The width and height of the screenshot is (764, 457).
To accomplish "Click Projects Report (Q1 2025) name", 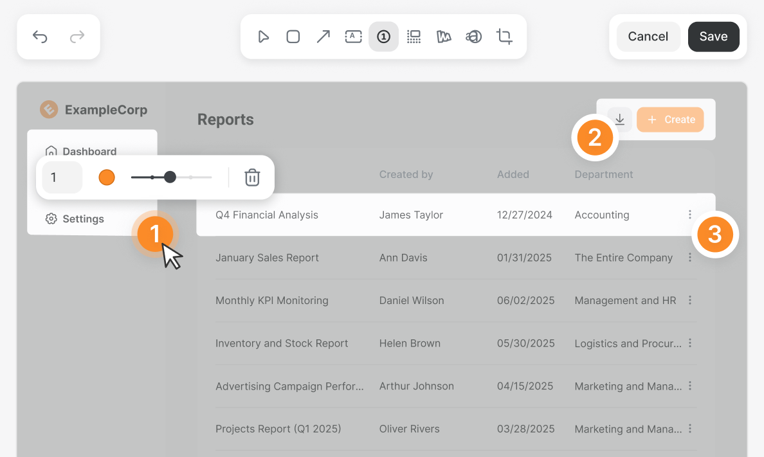I will (278, 429).
